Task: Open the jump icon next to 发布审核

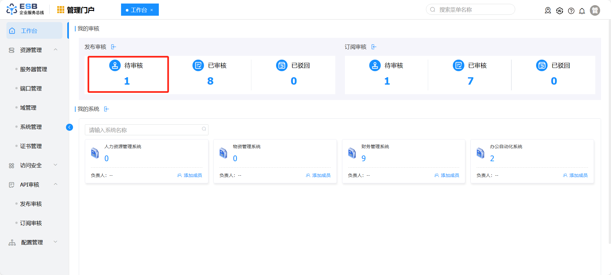Action: coord(114,47)
